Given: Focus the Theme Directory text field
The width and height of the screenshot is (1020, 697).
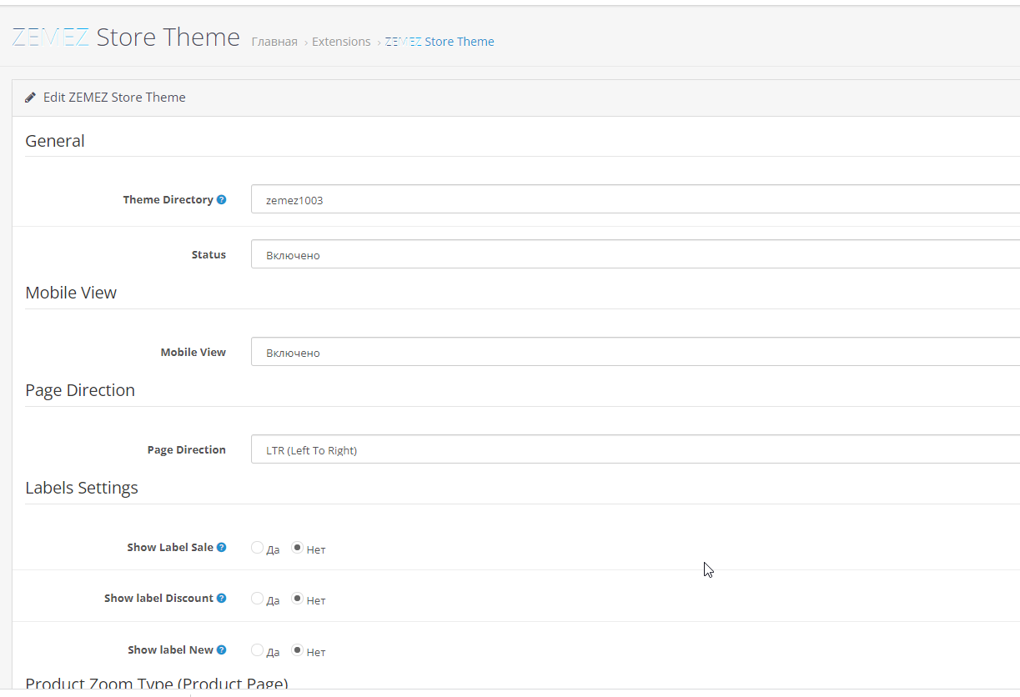Looking at the screenshot, I should pyautogui.click(x=634, y=200).
